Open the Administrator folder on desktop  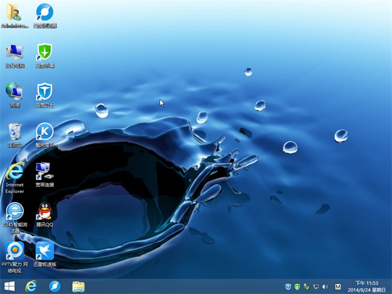[14, 12]
